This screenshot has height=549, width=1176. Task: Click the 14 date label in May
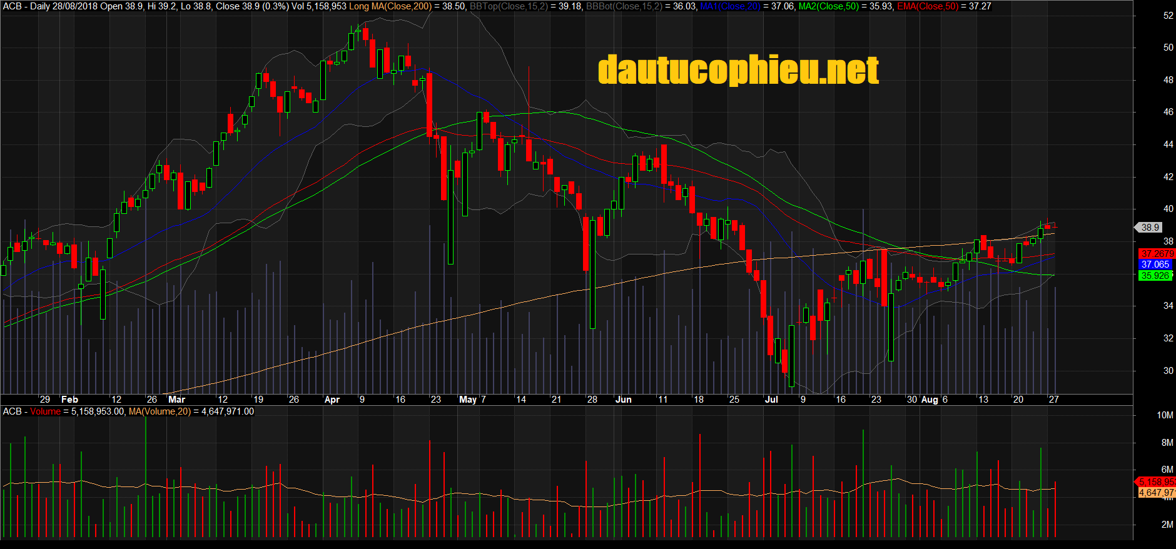[x=521, y=400]
